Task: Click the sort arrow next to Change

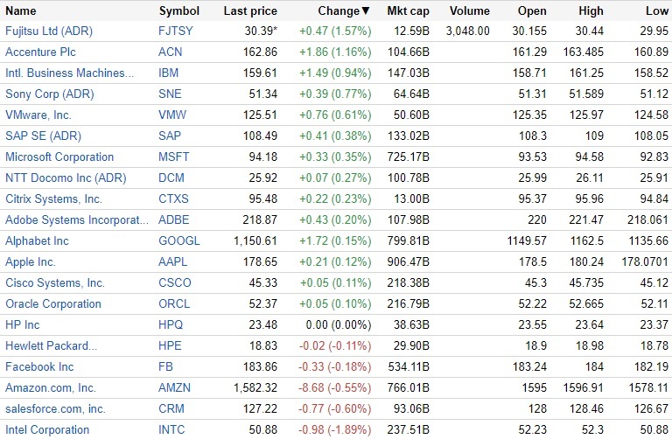Action: (366, 11)
